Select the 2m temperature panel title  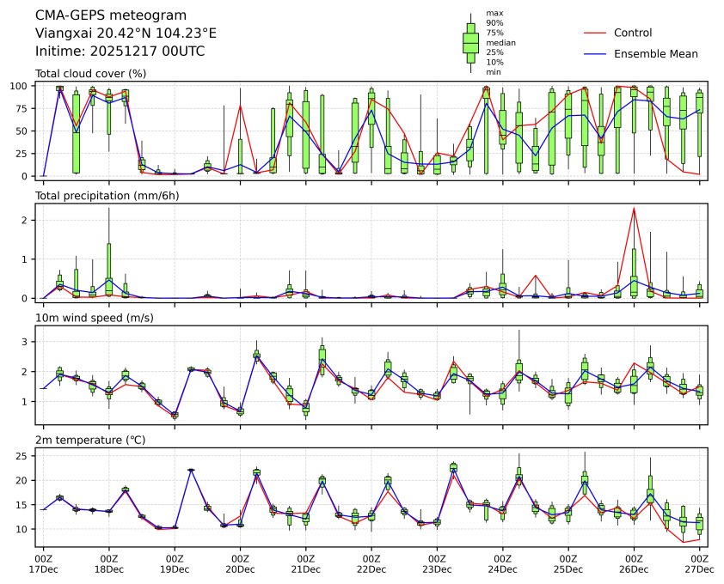click(x=91, y=441)
